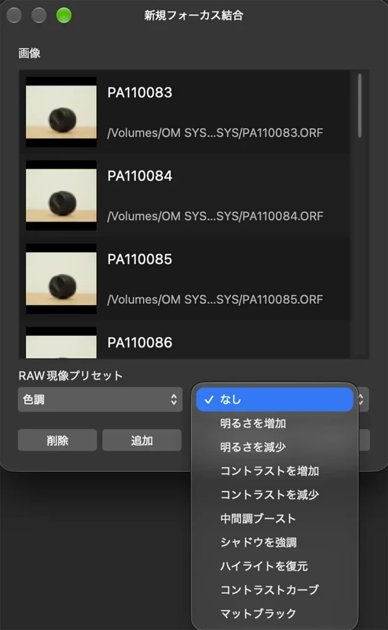Open the 色調 preset category dropdown
Image resolution: width=388 pixels, height=630 pixels.
pyautogui.click(x=100, y=399)
